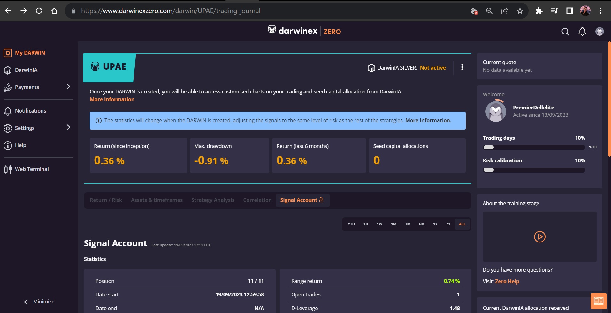Image resolution: width=611 pixels, height=313 pixels.
Task: Switch the range to 6M
Action: coord(422,224)
